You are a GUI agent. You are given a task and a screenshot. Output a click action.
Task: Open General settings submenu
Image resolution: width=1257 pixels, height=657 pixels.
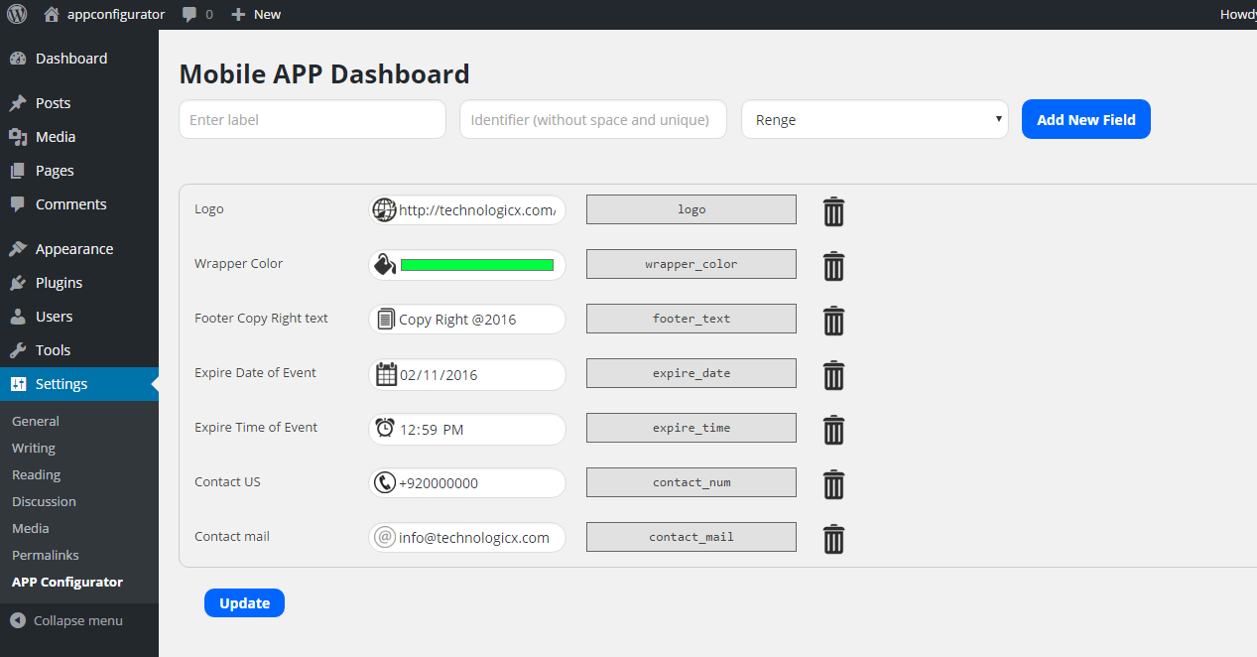tap(36, 421)
